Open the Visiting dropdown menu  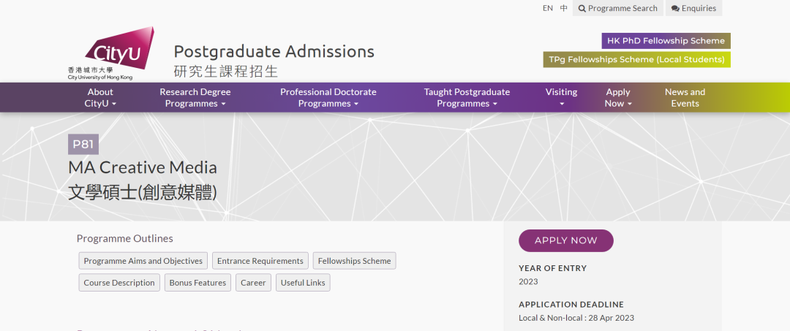click(561, 97)
